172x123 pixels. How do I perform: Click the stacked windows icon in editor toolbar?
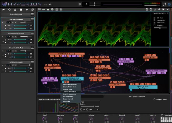tap(159, 9)
